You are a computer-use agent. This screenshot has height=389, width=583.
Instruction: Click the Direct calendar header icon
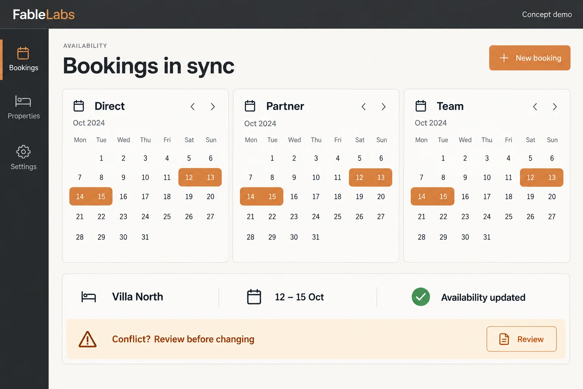click(x=79, y=106)
